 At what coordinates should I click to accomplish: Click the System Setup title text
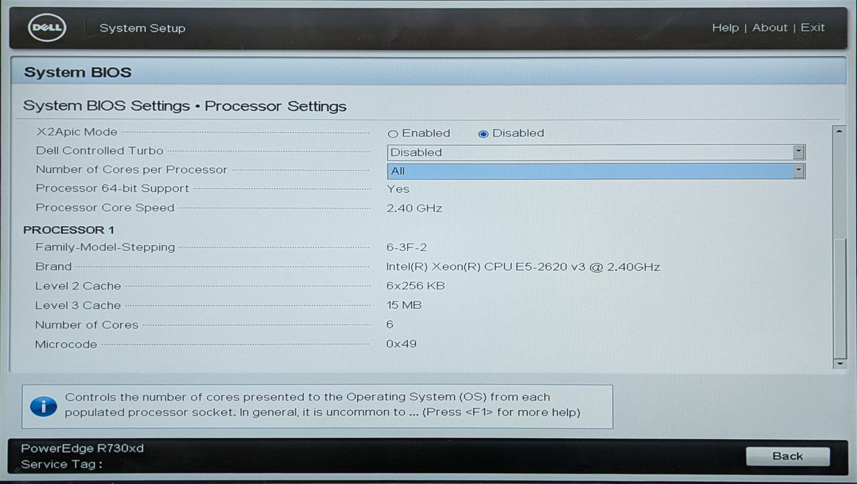tap(142, 28)
